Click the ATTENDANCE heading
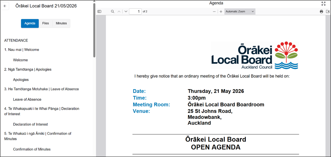The image size is (331, 157). (16, 40)
